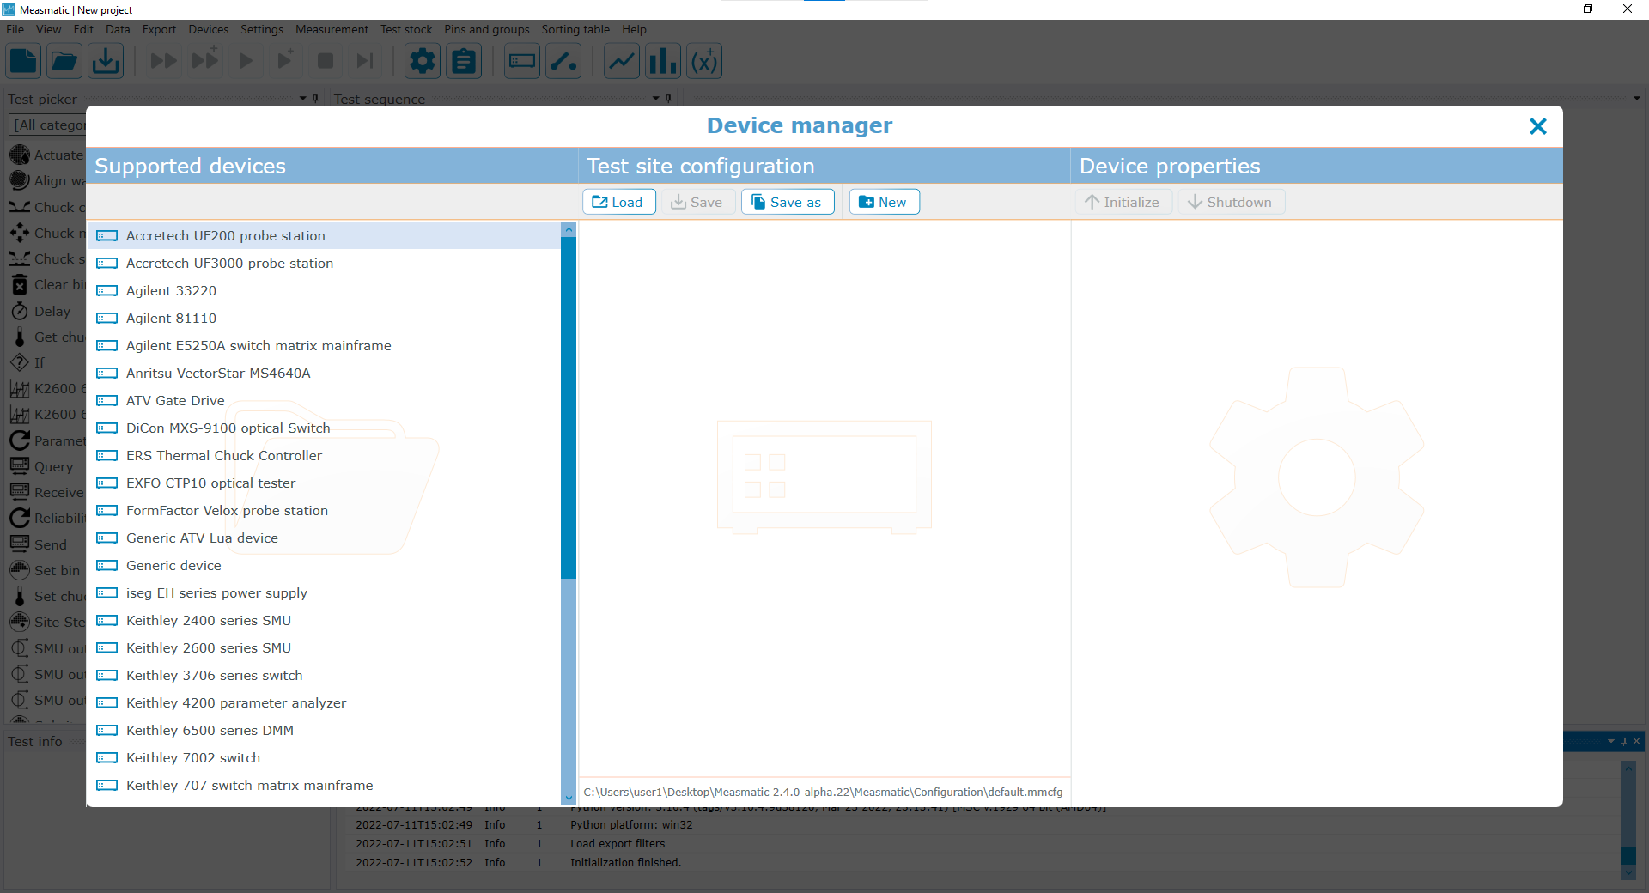The width and height of the screenshot is (1649, 893).
Task: Click the (x) variables toolbar icon
Action: 704,61
